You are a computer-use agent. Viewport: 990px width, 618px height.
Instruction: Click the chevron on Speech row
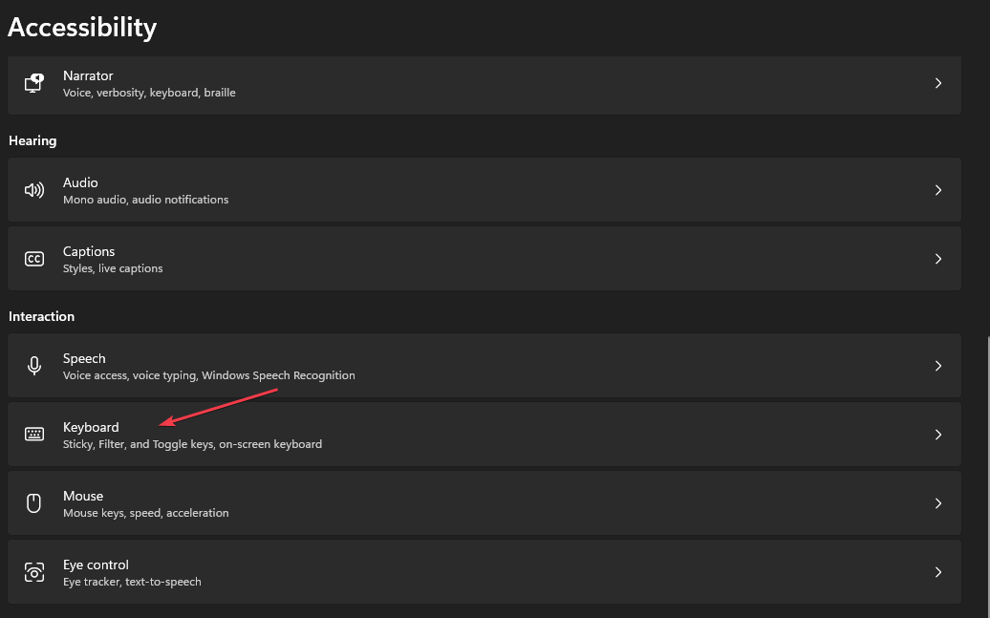coord(938,366)
